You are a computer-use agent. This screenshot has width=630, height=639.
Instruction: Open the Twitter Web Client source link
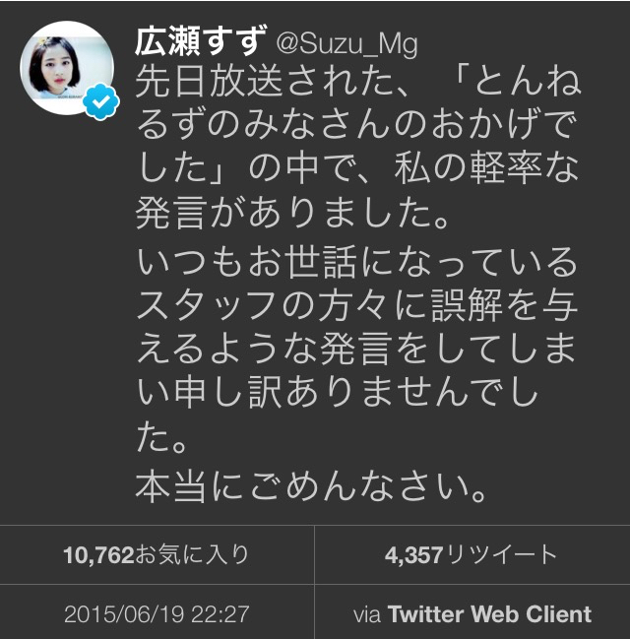pyautogui.click(x=489, y=613)
